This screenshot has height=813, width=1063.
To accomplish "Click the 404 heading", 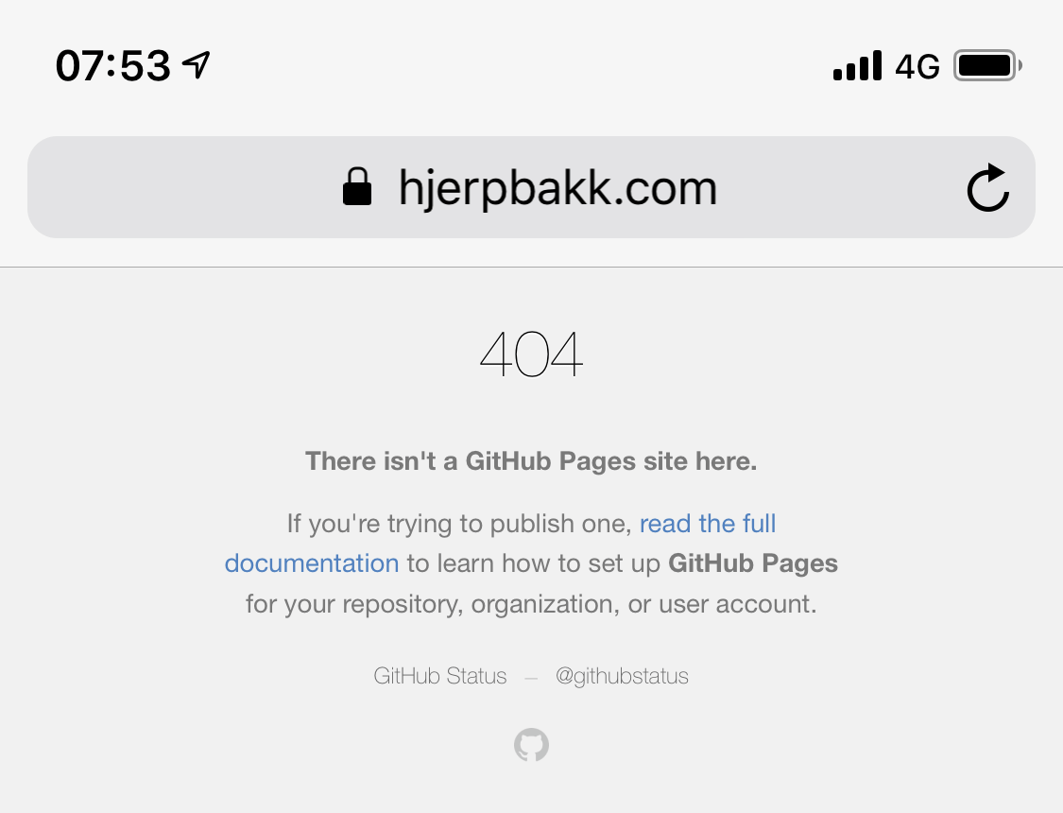I will pyautogui.click(x=531, y=354).
